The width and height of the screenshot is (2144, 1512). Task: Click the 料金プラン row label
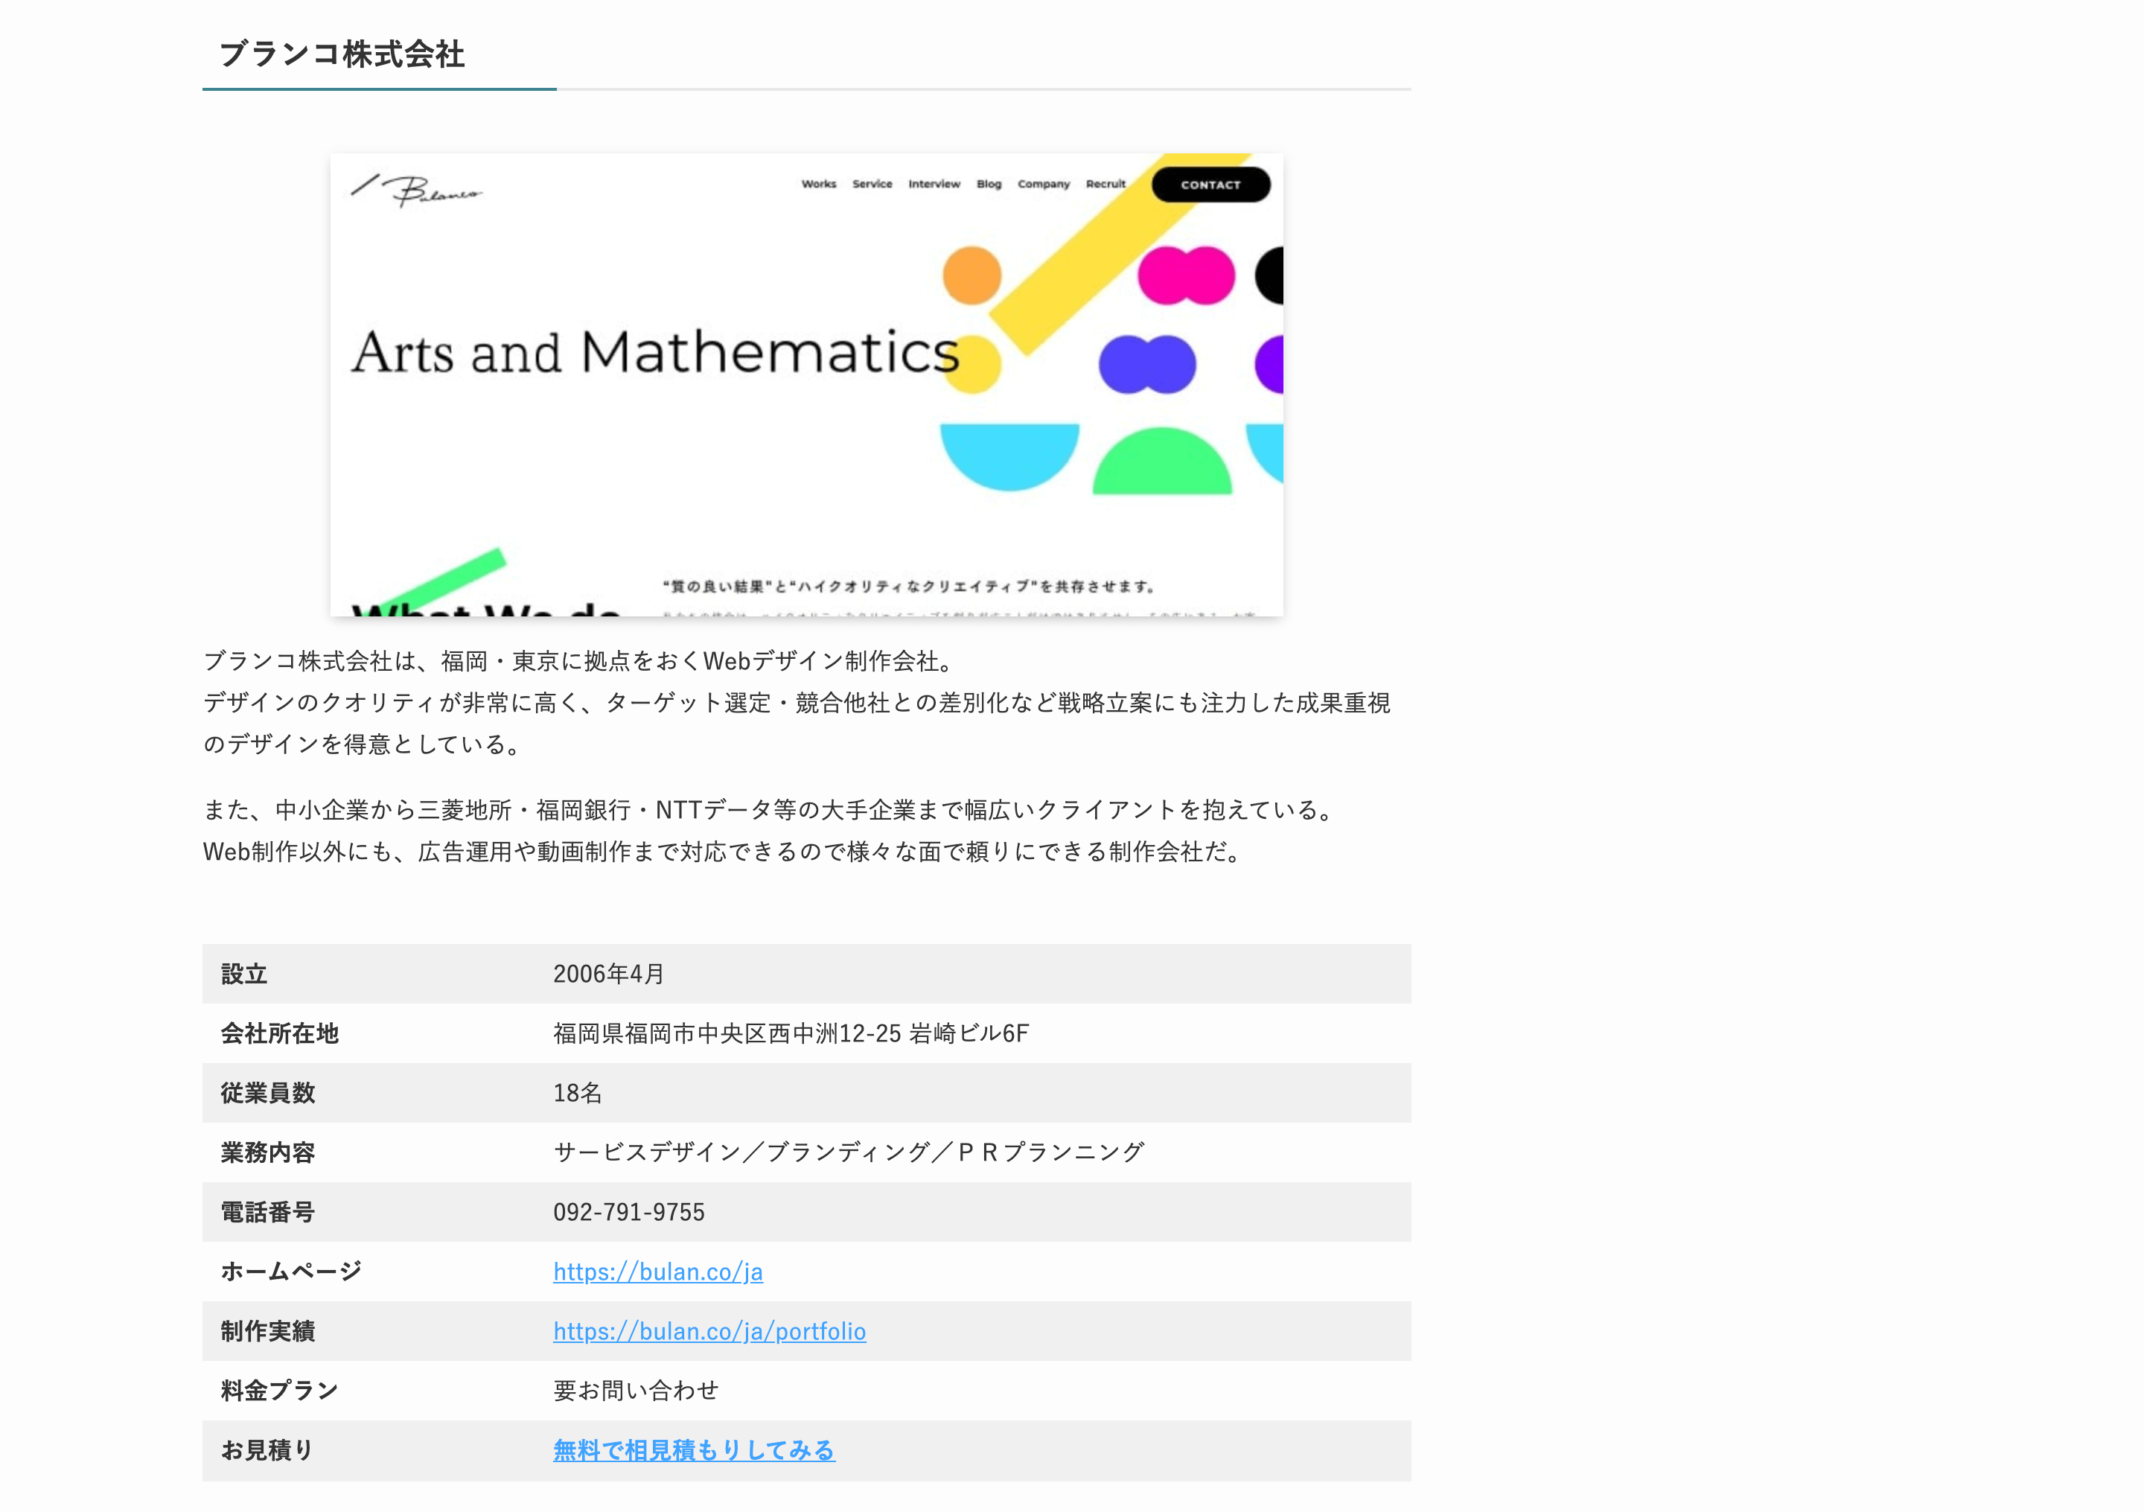(x=279, y=1390)
